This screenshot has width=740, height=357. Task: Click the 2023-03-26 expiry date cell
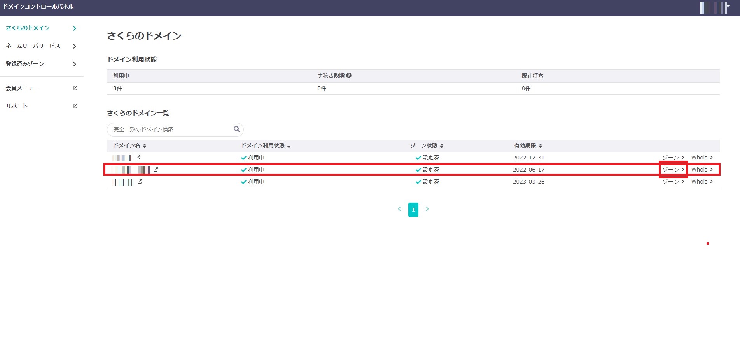coord(528,182)
